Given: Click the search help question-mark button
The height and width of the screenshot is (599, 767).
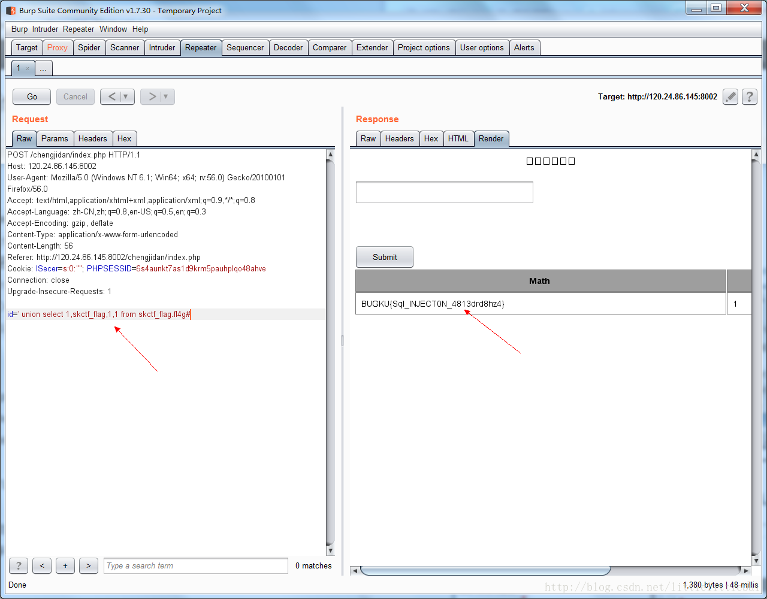Looking at the screenshot, I should click(x=19, y=565).
